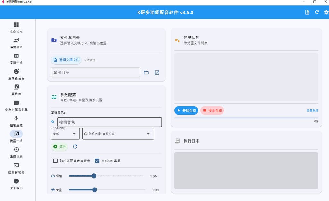Select the 批量生成 sidebar item
Screen dimensions: 329x201
click(x=16, y=137)
